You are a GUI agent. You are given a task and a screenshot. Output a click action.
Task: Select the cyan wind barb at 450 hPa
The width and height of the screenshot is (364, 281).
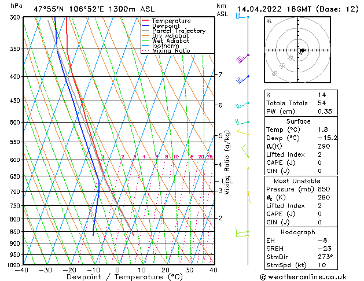coord(242,105)
